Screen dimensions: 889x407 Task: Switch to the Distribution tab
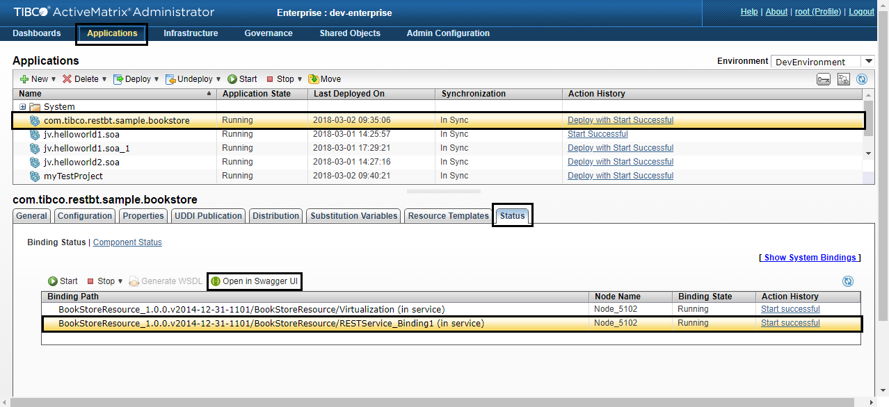[276, 216]
